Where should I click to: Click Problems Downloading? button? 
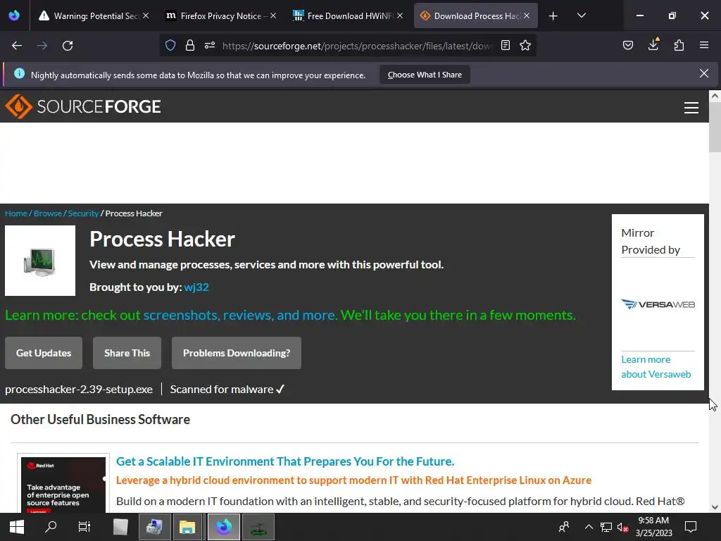[237, 353]
